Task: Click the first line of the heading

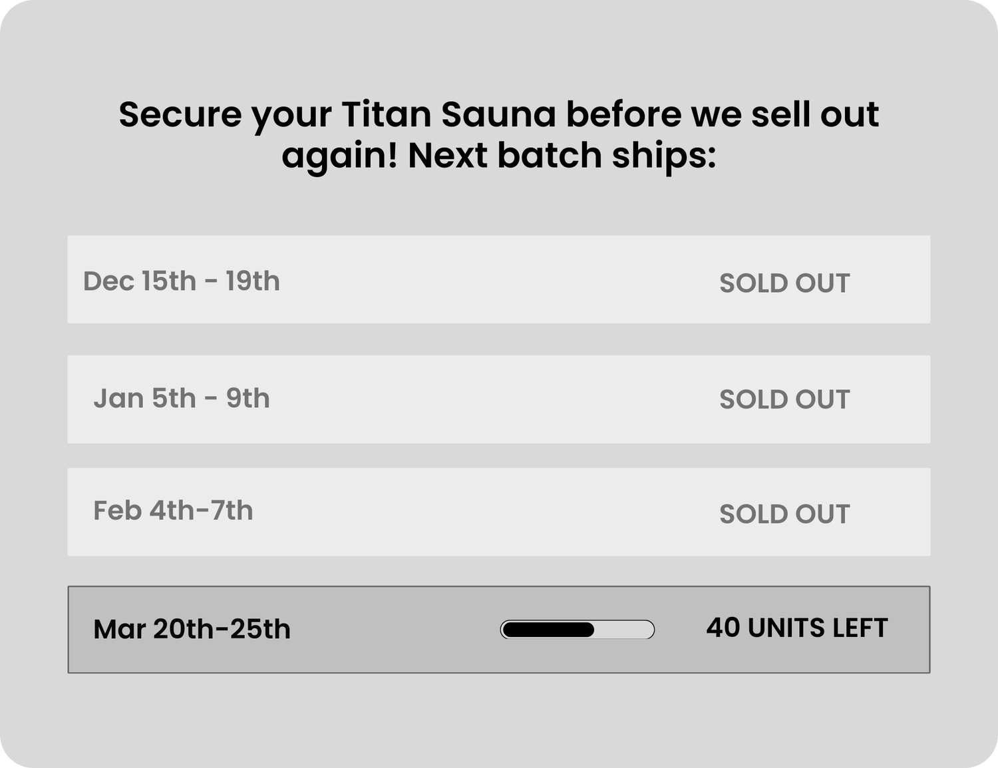Action: click(498, 114)
